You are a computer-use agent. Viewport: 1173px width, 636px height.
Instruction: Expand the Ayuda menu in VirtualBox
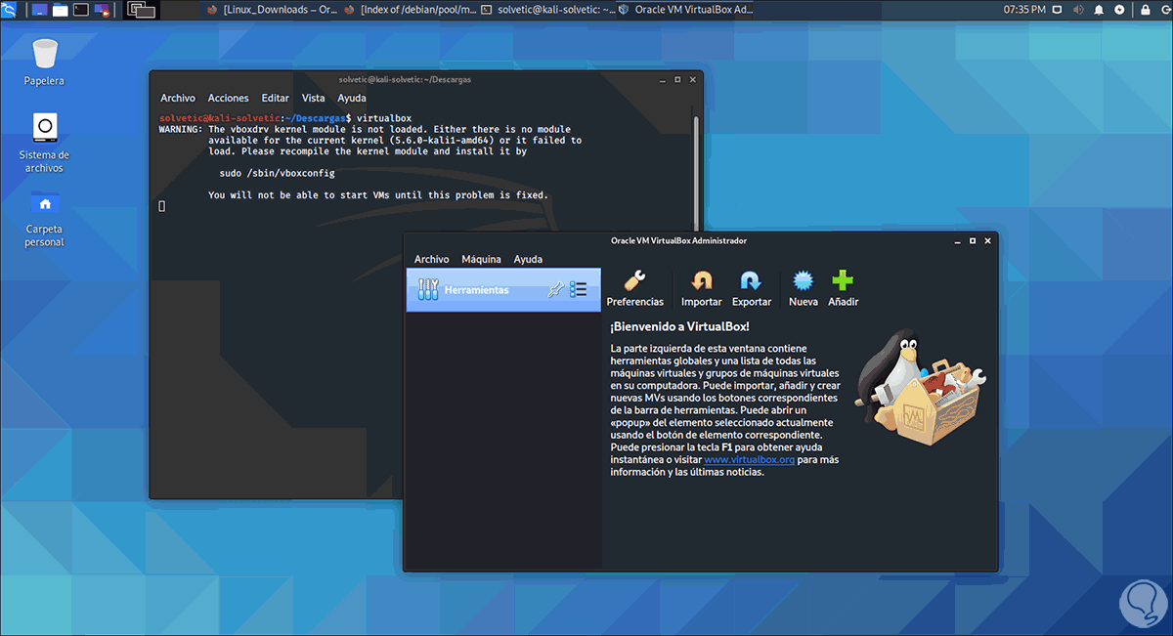[x=528, y=259]
